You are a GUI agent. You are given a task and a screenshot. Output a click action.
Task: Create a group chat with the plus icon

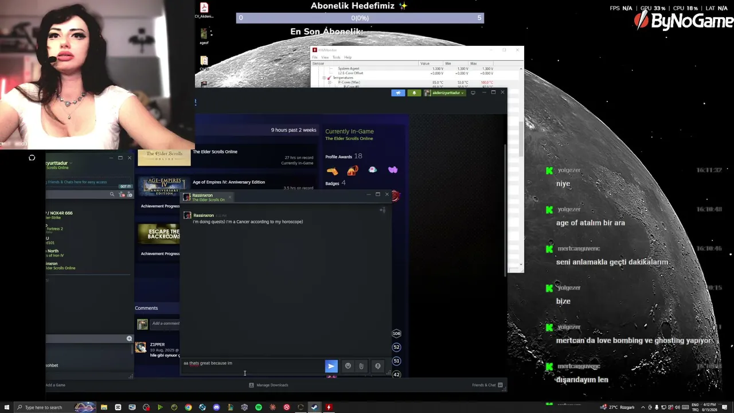[129, 339]
